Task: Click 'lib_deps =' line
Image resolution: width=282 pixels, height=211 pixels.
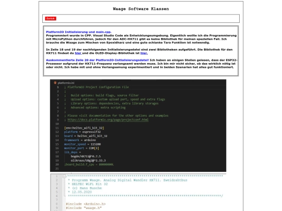Action: tap(73, 152)
